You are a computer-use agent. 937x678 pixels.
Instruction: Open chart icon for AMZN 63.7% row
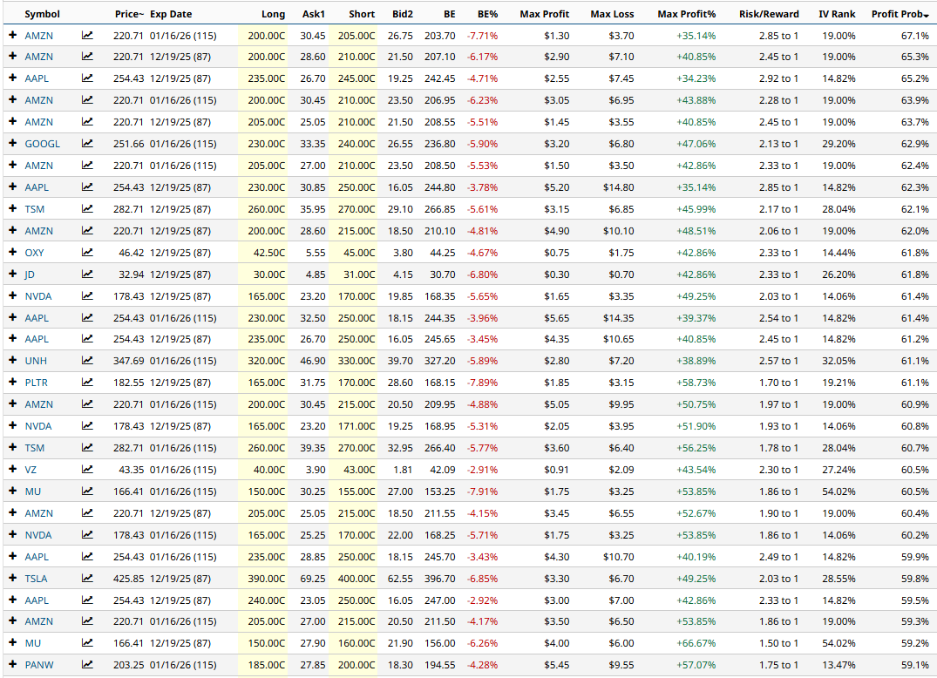87,122
